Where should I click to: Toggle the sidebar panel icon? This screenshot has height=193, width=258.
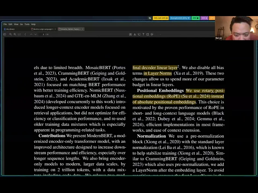click(x=4, y=34)
